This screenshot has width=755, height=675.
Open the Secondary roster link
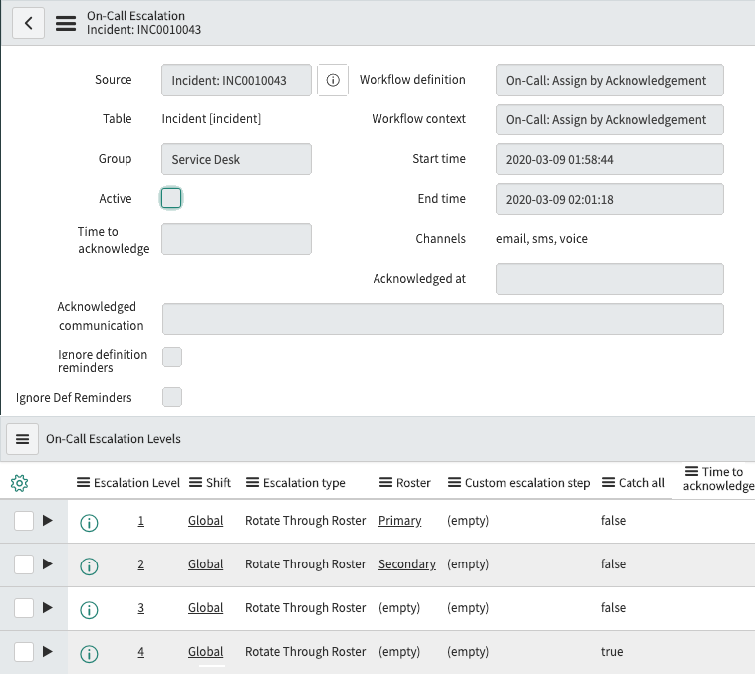click(407, 564)
